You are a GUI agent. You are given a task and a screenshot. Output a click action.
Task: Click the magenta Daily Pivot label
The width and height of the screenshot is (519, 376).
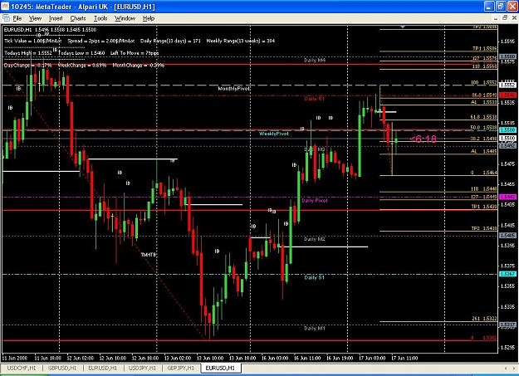click(315, 201)
